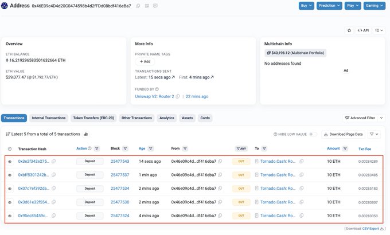390x235 pixels.
Task: Copy transaction hash 0xbff5301242b
Action: tap(53, 175)
